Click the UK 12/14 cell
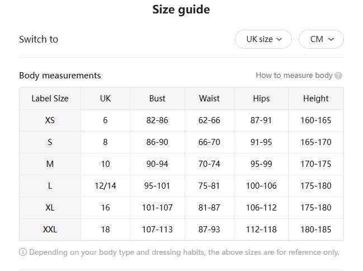 click(105, 186)
